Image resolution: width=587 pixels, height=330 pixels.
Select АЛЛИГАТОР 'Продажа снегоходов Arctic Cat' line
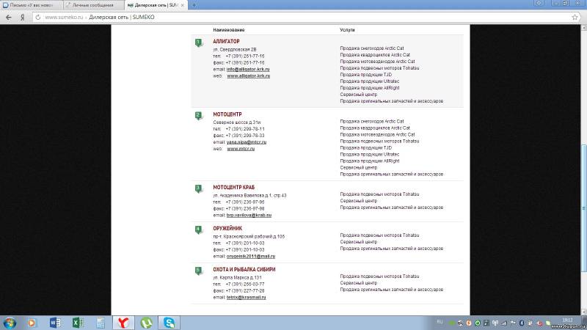tap(372, 48)
